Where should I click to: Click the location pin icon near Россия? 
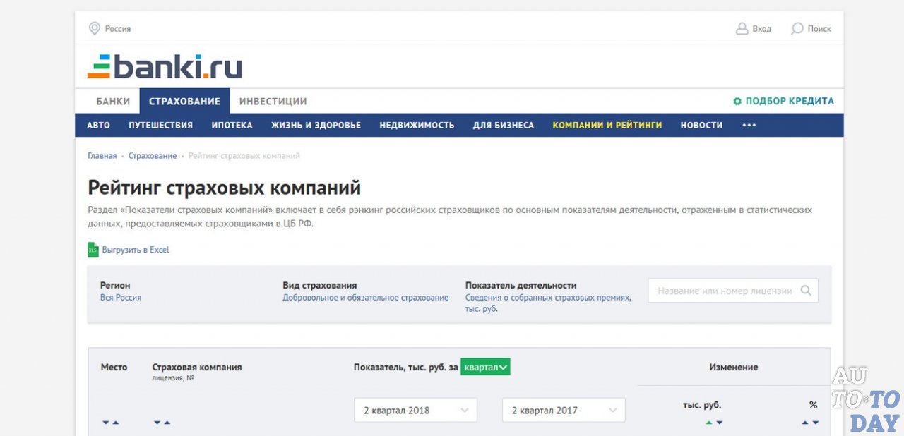point(94,29)
